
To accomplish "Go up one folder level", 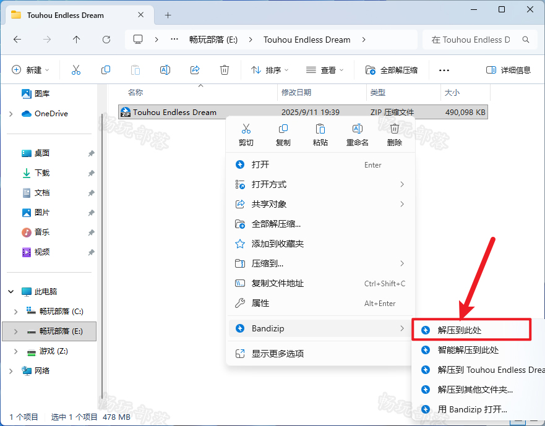I will (77, 40).
